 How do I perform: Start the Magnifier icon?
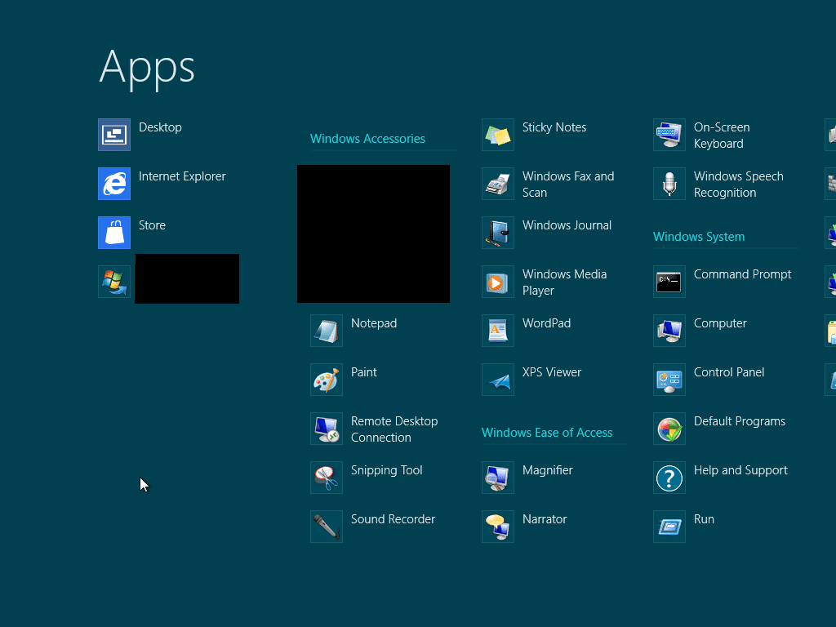498,478
